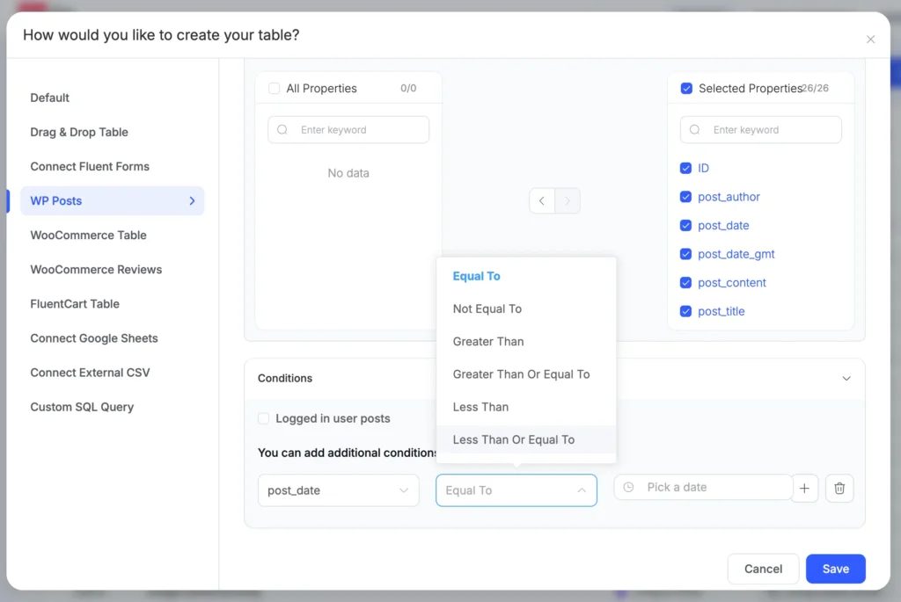
Task: Click the left arrow transfer button
Action: 542,201
